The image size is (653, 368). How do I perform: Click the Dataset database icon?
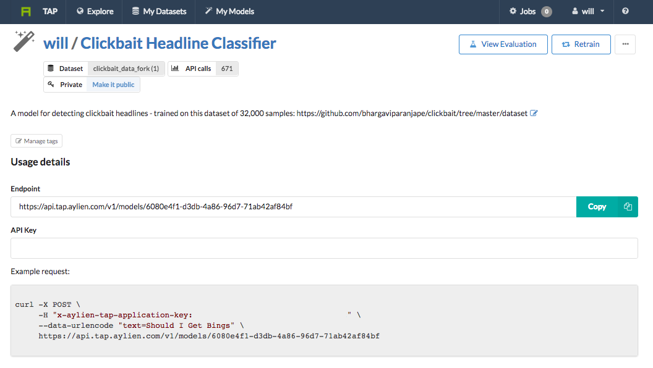click(51, 68)
